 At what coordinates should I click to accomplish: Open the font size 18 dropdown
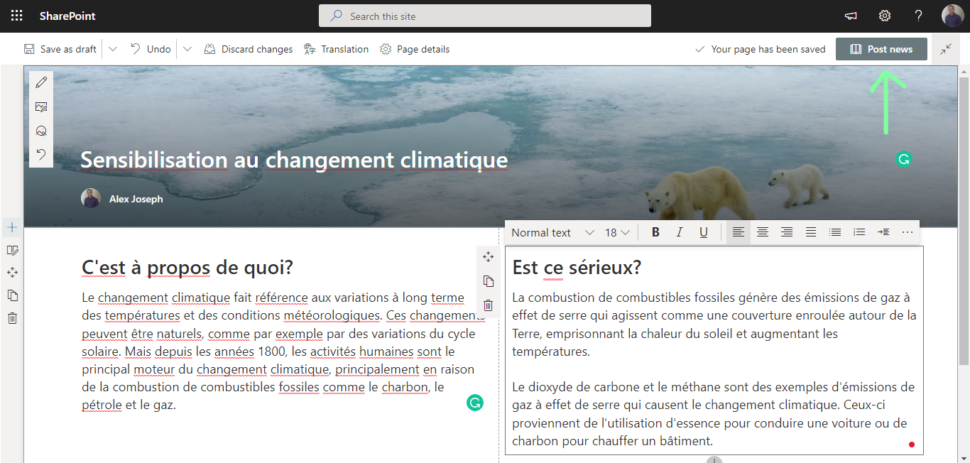pyautogui.click(x=617, y=232)
